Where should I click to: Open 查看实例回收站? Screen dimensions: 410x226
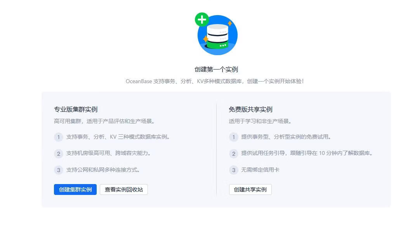click(x=124, y=189)
